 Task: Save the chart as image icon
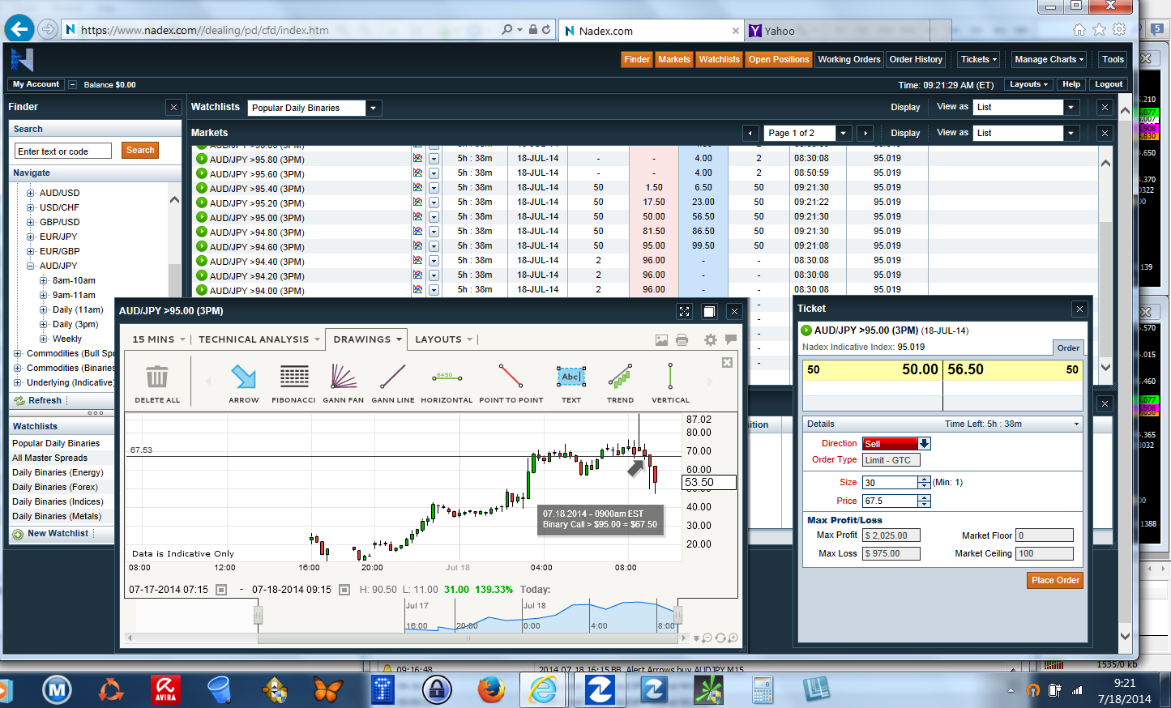tap(661, 340)
